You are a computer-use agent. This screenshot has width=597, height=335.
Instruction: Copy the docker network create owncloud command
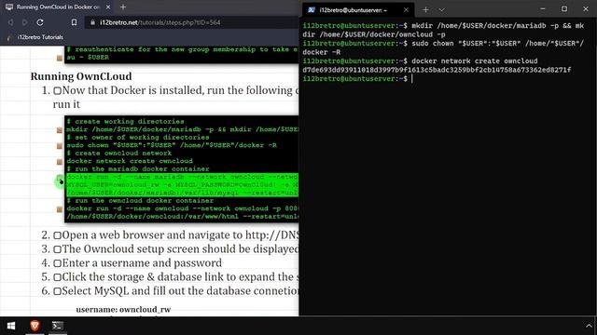pos(60,162)
